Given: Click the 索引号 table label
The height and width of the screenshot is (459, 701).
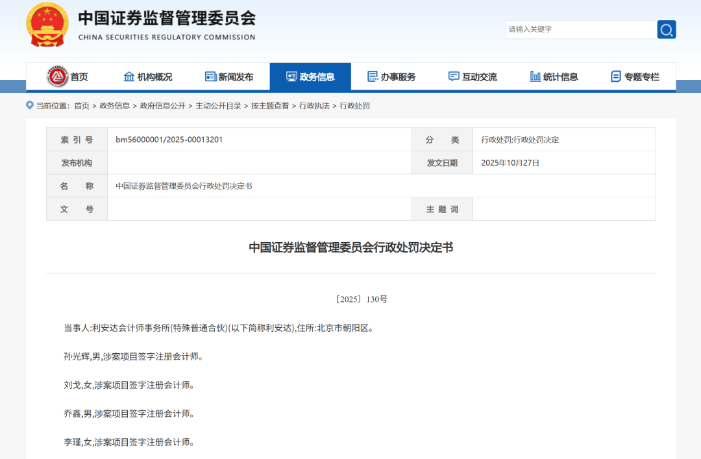Looking at the screenshot, I should [77, 140].
